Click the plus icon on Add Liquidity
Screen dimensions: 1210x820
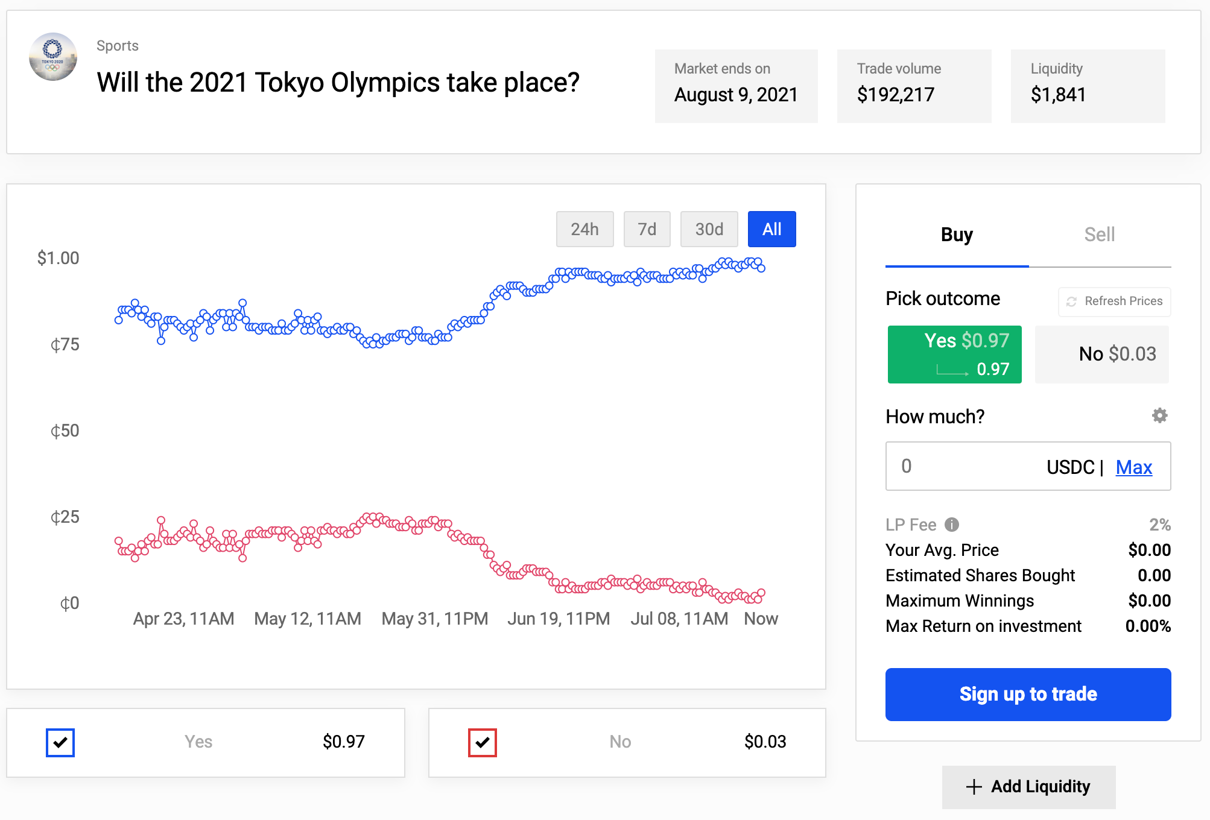[974, 787]
